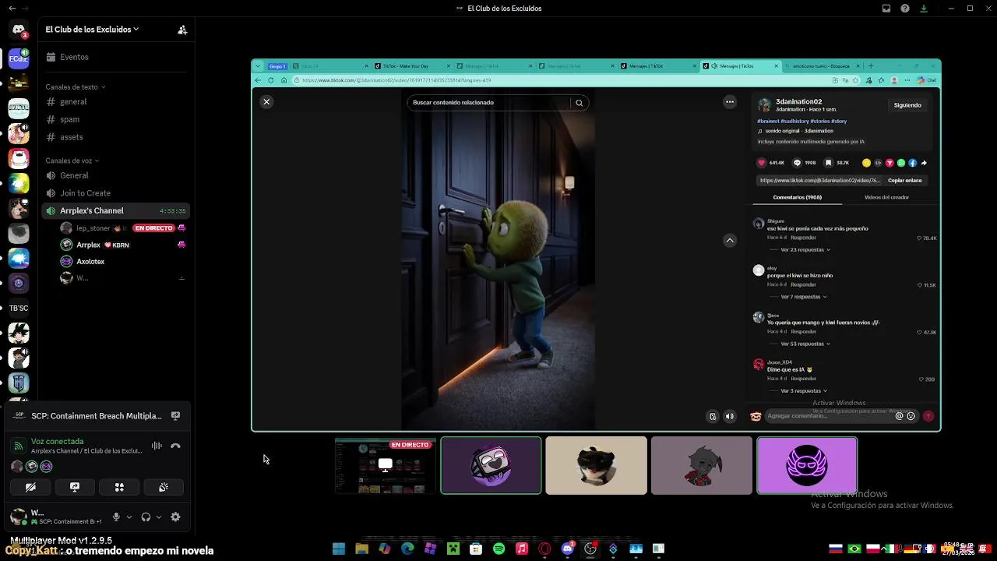Mute the TikTok video volume
This screenshot has width=997, height=561.
(730, 416)
